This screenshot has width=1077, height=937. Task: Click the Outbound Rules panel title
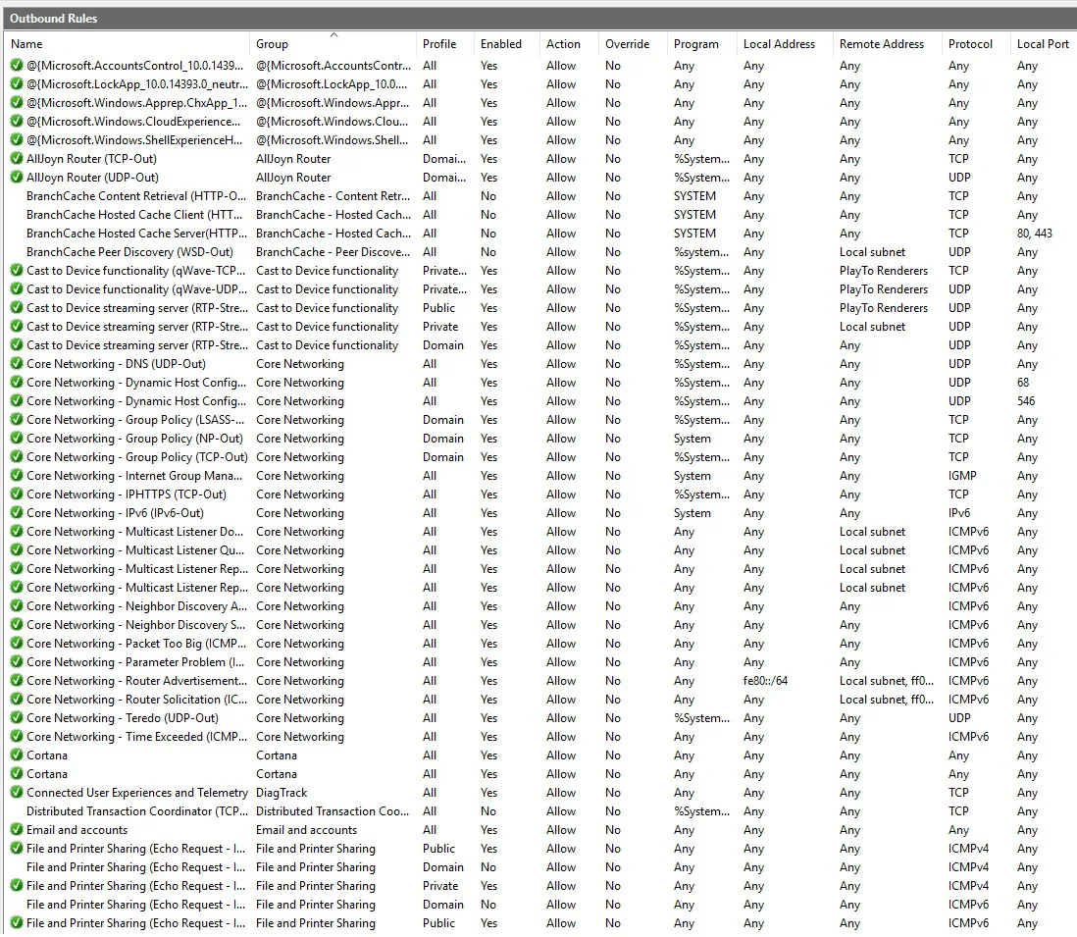click(x=54, y=19)
